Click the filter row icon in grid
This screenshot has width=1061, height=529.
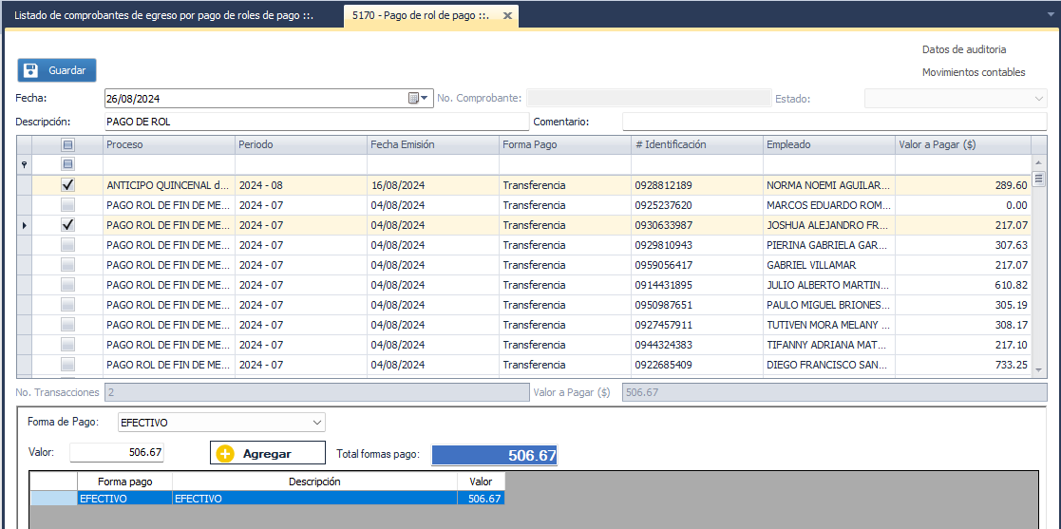[24, 164]
